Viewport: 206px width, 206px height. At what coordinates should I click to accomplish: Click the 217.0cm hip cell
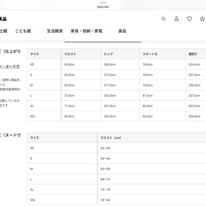(120, 85)
